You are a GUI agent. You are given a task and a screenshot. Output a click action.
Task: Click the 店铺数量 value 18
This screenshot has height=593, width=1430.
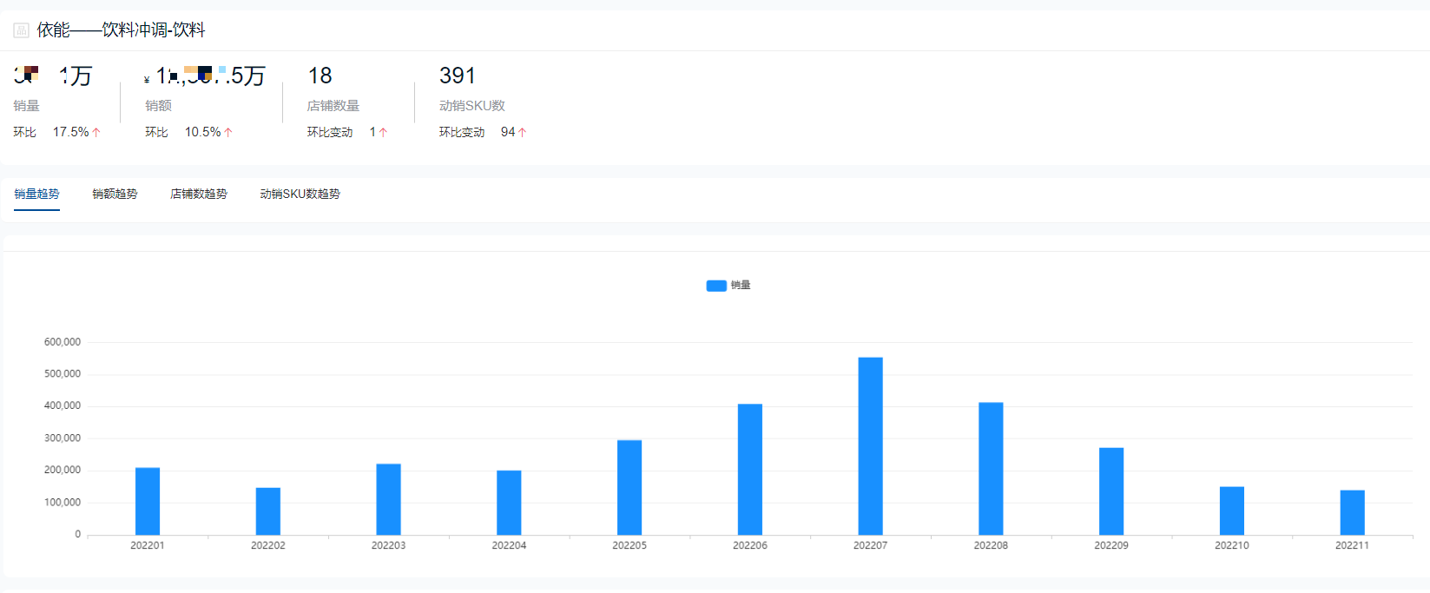coord(320,76)
